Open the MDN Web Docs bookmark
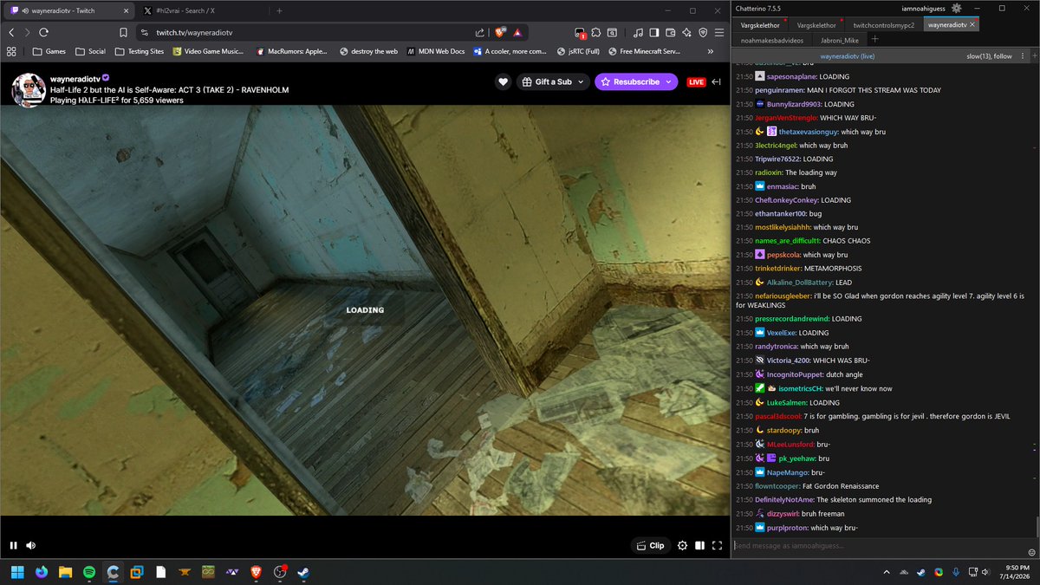Image resolution: width=1040 pixels, height=585 pixels. (436, 51)
